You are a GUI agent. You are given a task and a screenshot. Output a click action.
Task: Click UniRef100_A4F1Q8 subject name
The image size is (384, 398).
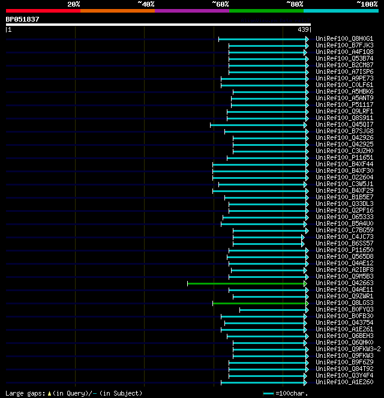344,52
